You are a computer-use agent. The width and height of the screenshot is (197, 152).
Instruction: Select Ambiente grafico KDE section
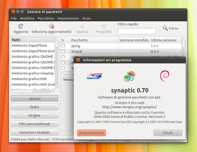33,79
